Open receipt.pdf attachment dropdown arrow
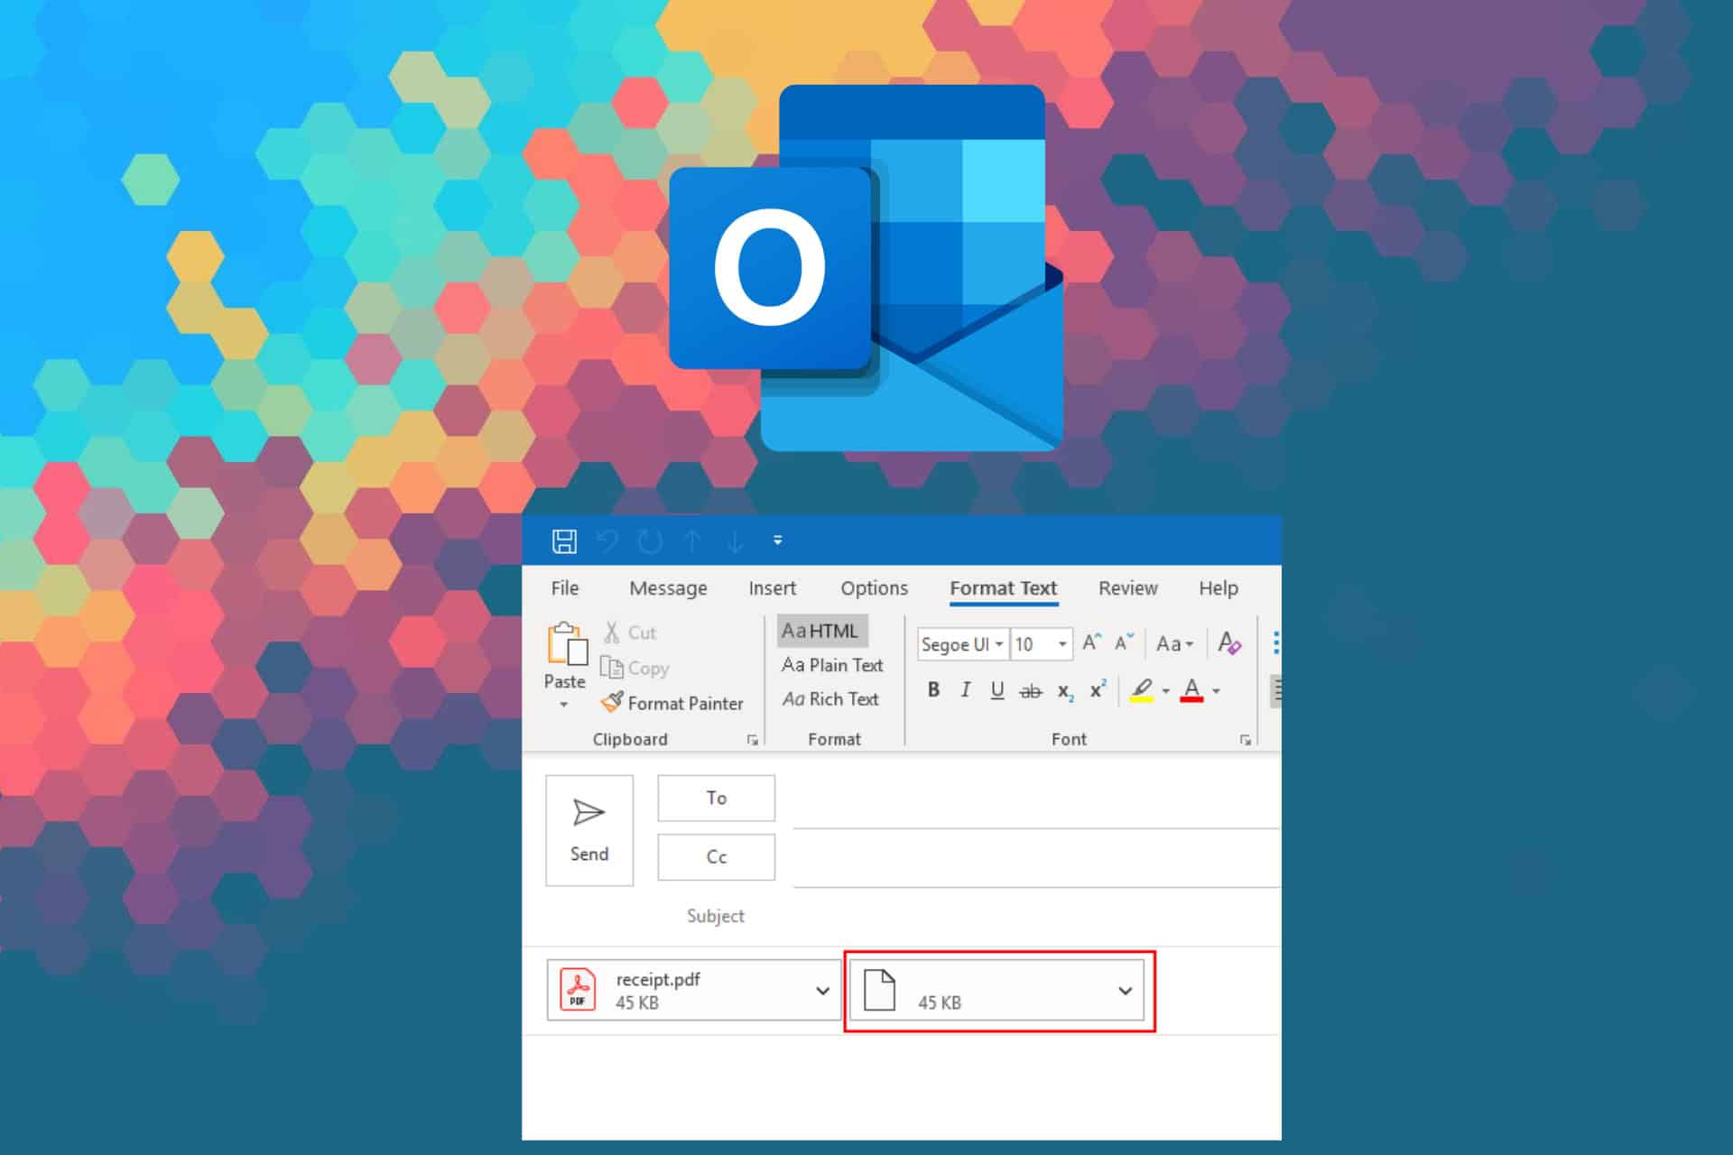 pyautogui.click(x=822, y=990)
